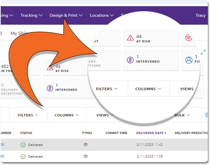Click the package type icon in the 11:05 row

(x=85, y=156)
